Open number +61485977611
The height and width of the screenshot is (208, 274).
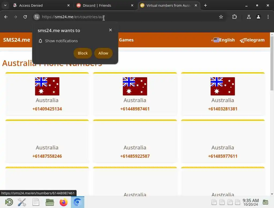pos(223,156)
